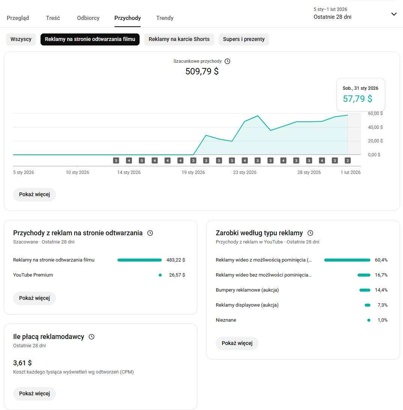
Task: Open the Ostatnie 28 dni date range dropdown
Action: point(355,14)
